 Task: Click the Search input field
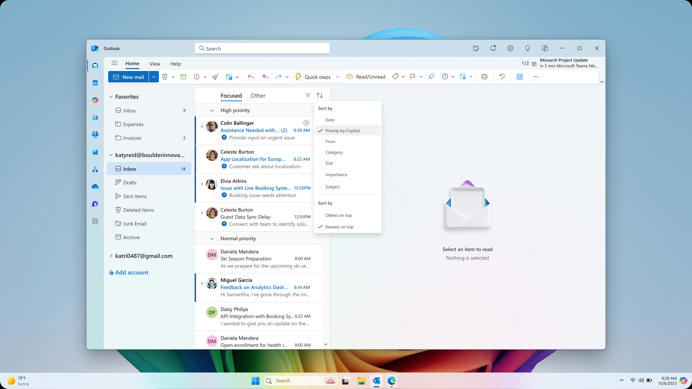[x=263, y=49]
